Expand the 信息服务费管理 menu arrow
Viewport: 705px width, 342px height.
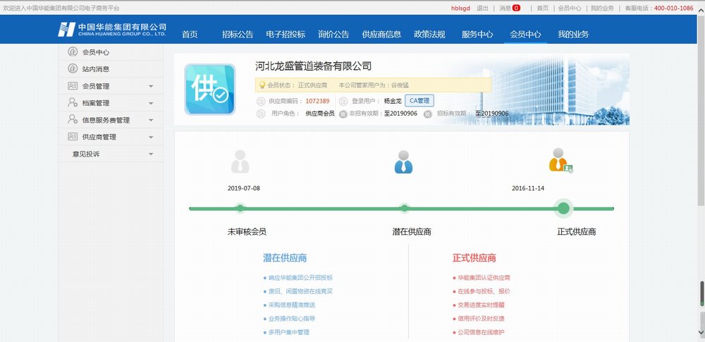(151, 120)
